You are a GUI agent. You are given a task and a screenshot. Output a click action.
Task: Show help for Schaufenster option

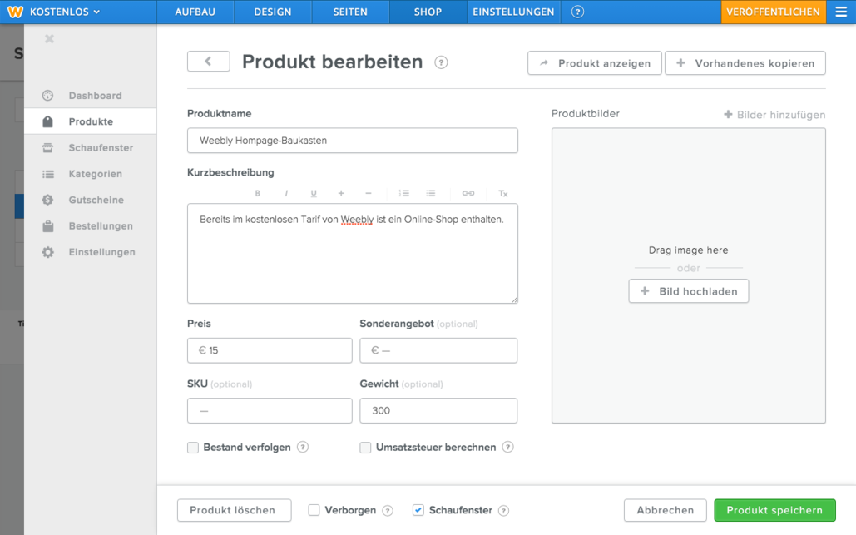504,510
